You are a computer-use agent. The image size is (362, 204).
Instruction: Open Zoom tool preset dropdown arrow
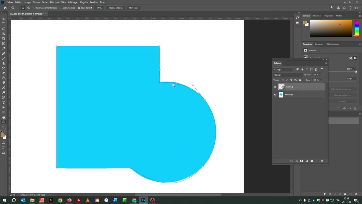[x=17, y=8]
